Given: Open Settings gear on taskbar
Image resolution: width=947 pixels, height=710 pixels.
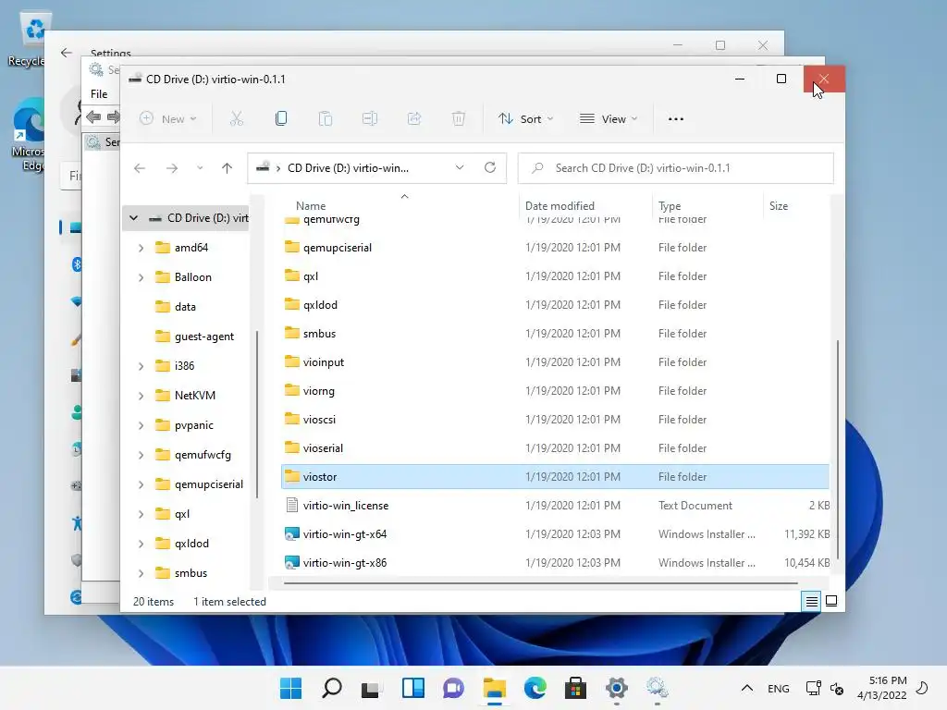Looking at the screenshot, I should point(617,688).
